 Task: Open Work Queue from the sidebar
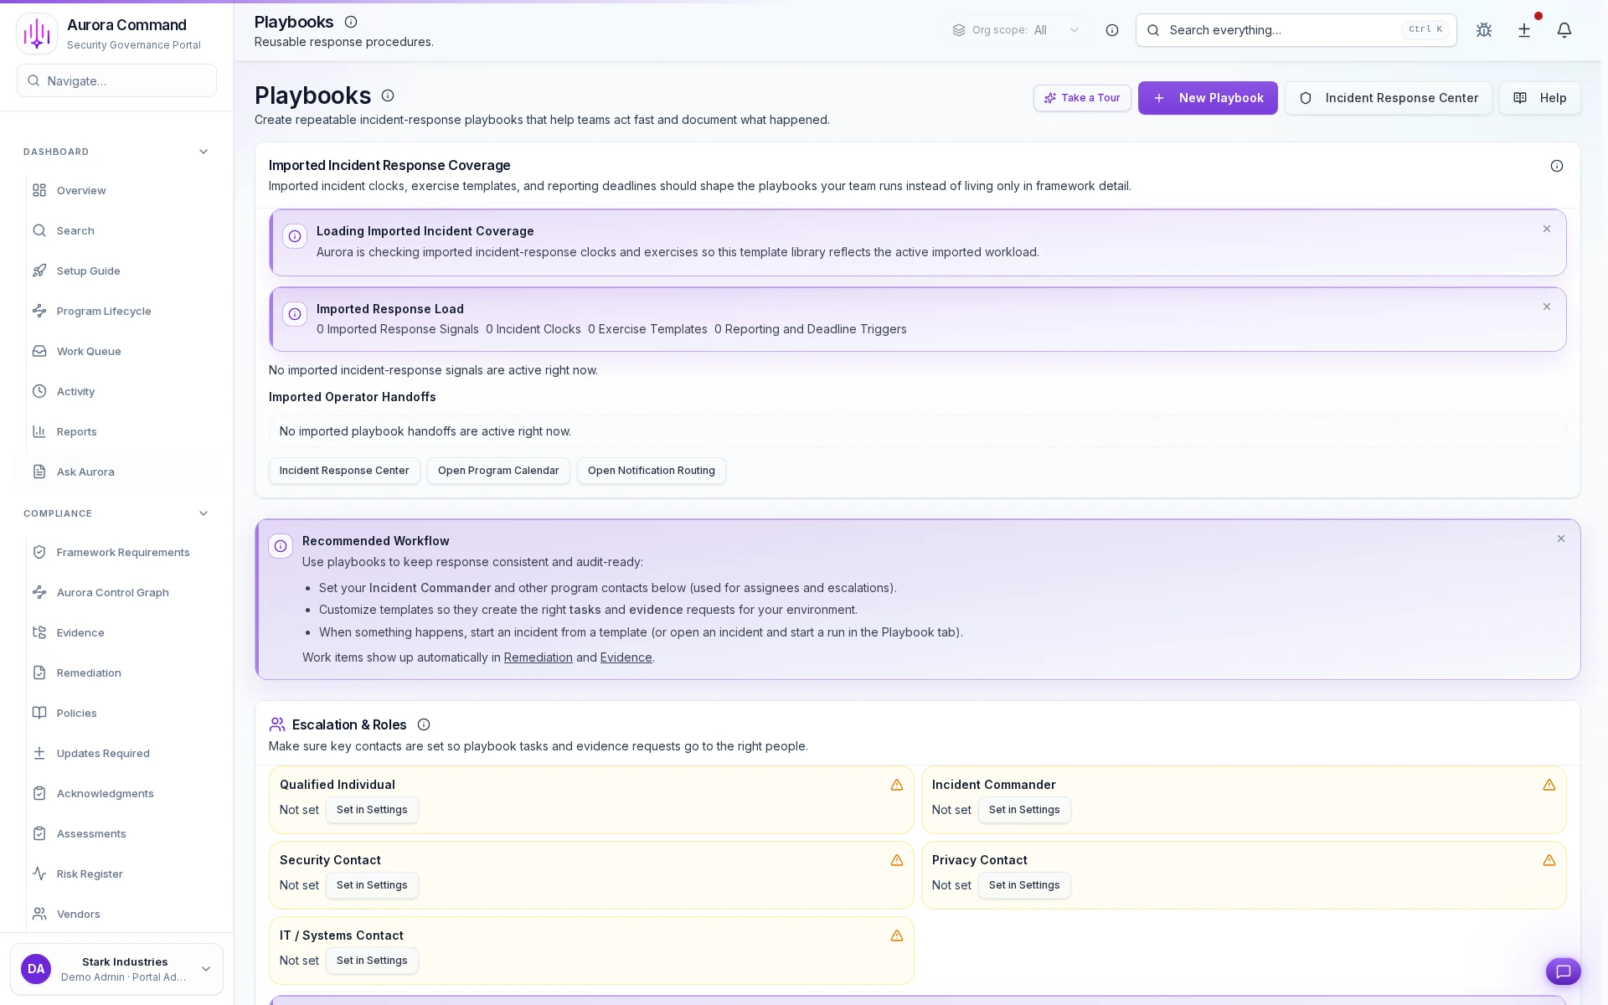[x=87, y=351]
